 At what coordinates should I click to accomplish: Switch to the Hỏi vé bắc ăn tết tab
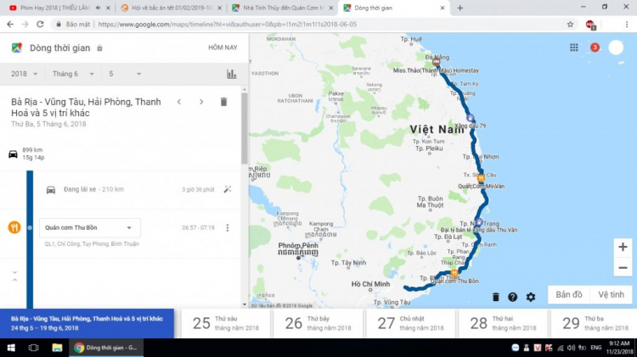pyautogui.click(x=171, y=8)
